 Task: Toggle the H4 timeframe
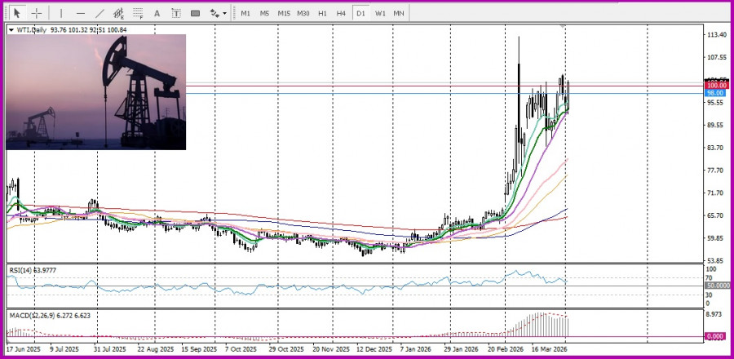[340, 13]
